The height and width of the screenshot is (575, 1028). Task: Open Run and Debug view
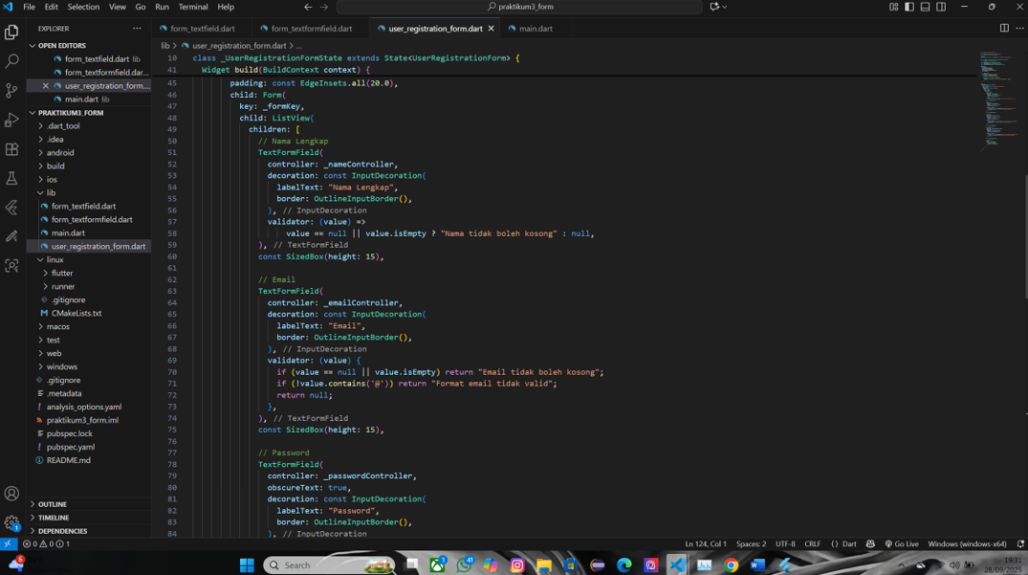point(11,120)
